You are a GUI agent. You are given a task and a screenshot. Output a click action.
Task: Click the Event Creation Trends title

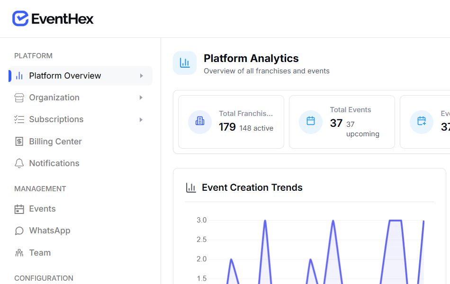tap(252, 187)
